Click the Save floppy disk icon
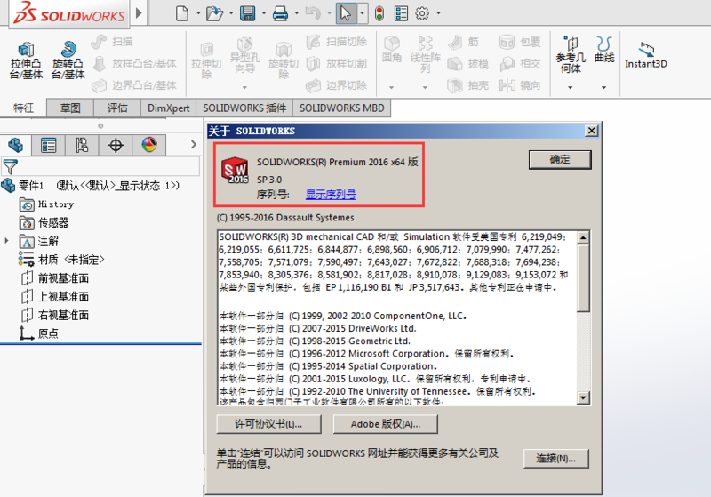711x497 pixels. [248, 13]
